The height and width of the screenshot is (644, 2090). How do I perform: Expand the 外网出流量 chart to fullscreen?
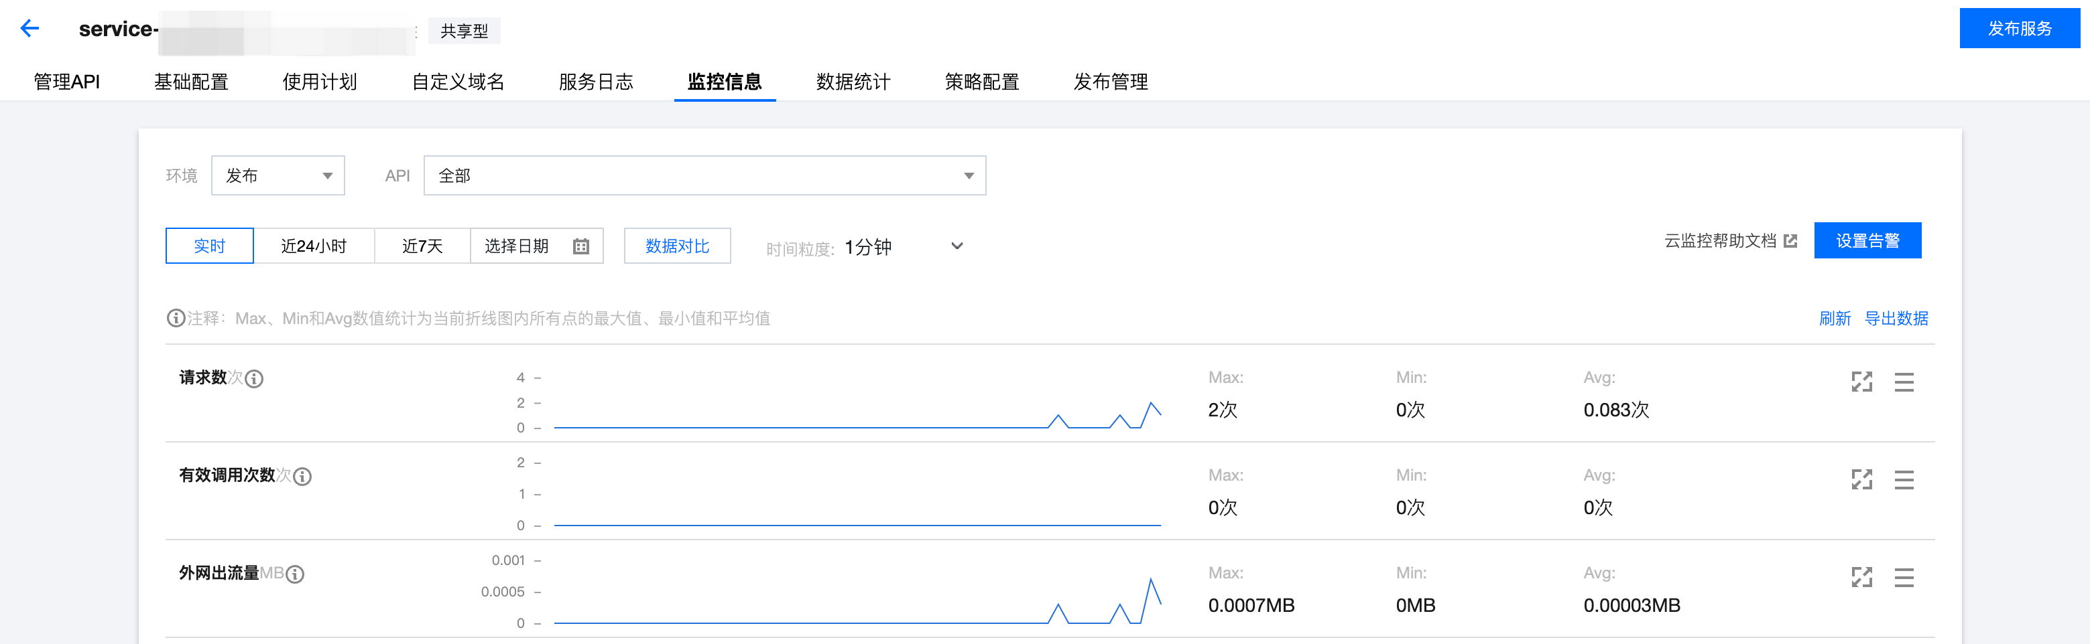1862,578
